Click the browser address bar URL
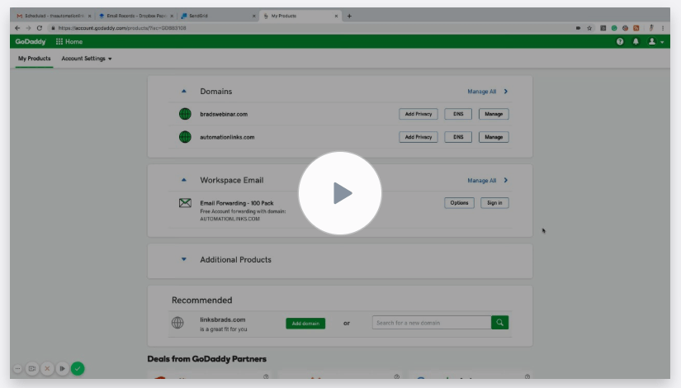This screenshot has width=681, height=388. 122,28
